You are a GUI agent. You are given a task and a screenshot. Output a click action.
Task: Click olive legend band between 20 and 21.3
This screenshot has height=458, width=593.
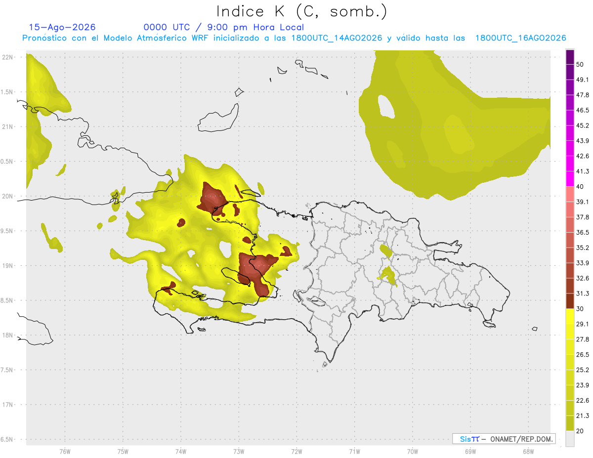point(570,423)
